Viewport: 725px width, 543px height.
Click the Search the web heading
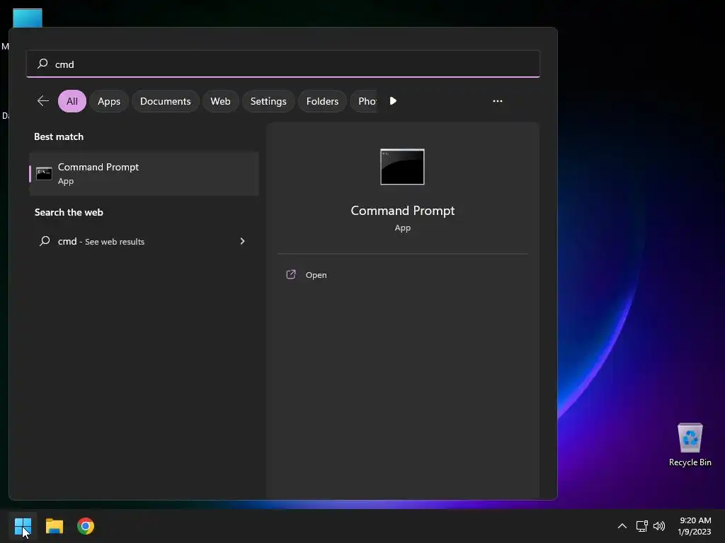tap(69, 212)
